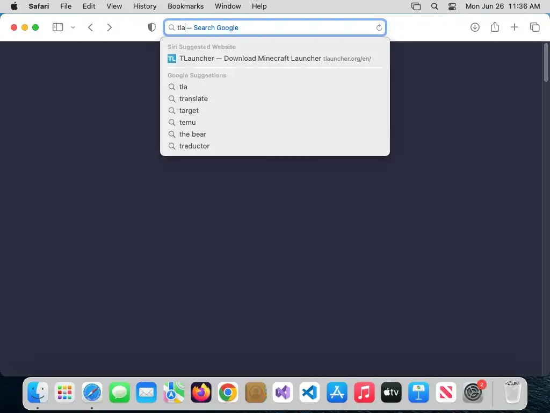This screenshot has height=413, width=550.
Task: Open the sidebar options dropdown chevron
Action: coord(73,27)
